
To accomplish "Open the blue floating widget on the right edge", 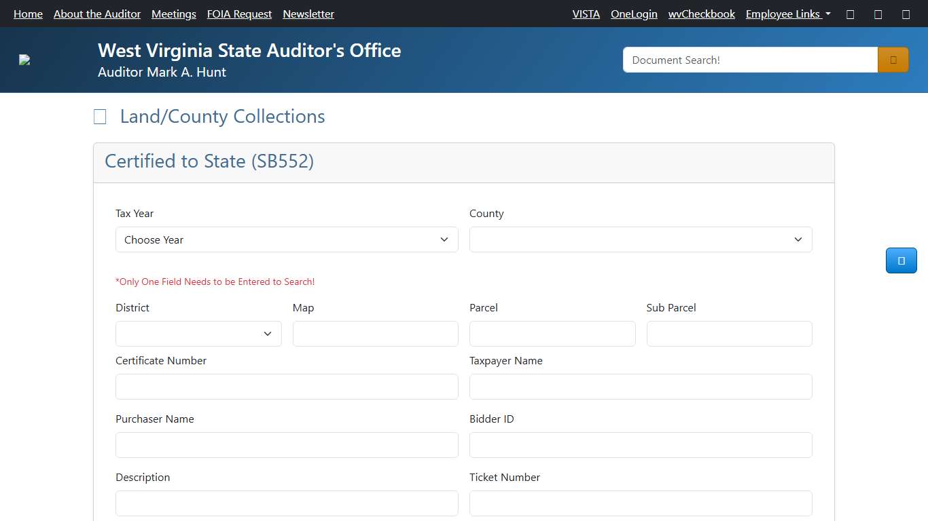I will click(x=901, y=260).
